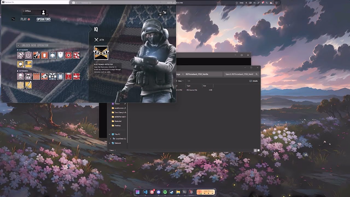Click the Unlock New Operator button
Screen dimensions: 350x197
click(49, 45)
